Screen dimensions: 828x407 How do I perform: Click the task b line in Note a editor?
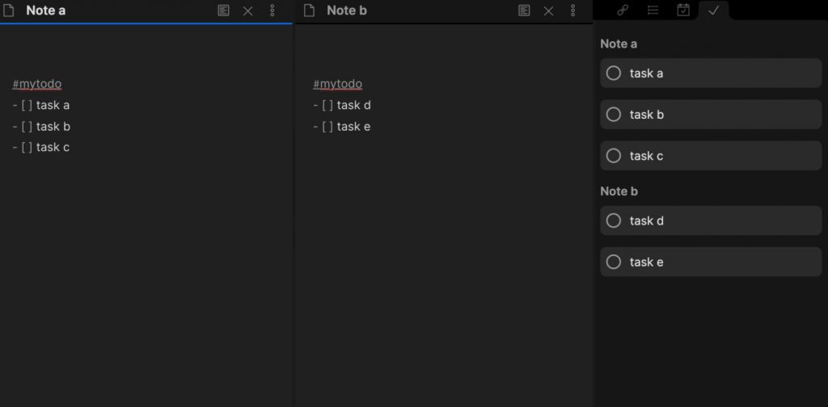click(41, 127)
